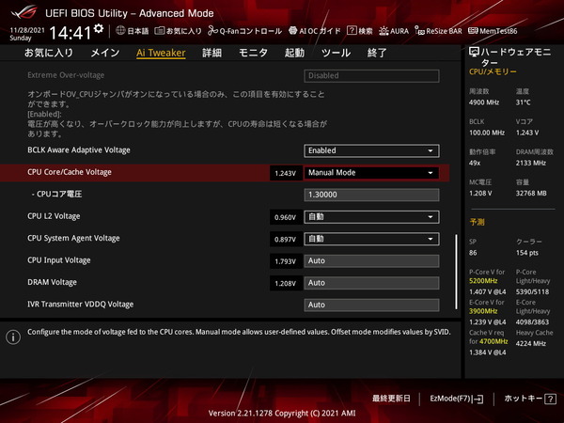
Task: Expand CPU L2 Voltage dropdown
Action: pyautogui.click(x=371, y=217)
